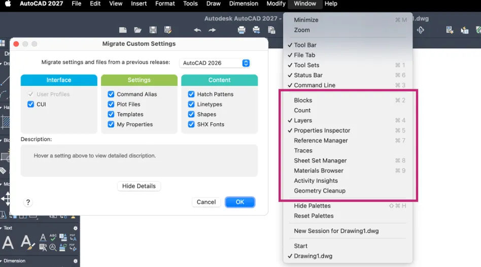Image resolution: width=481 pixels, height=267 pixels.
Task: Toggle the Shapes checkbox
Action: [x=191, y=114]
